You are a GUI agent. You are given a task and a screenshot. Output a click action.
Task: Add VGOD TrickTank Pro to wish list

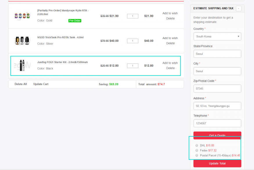point(170,38)
